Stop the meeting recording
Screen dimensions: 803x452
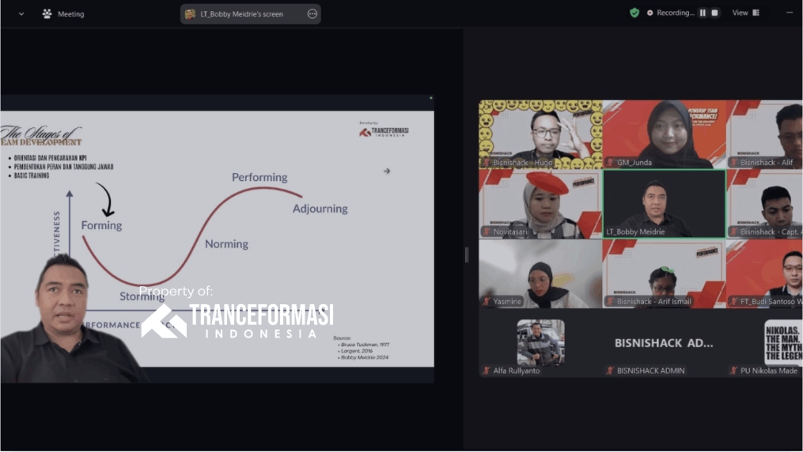[714, 13]
